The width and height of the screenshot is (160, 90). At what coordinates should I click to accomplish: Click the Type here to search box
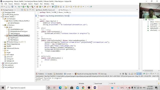(26, 88)
